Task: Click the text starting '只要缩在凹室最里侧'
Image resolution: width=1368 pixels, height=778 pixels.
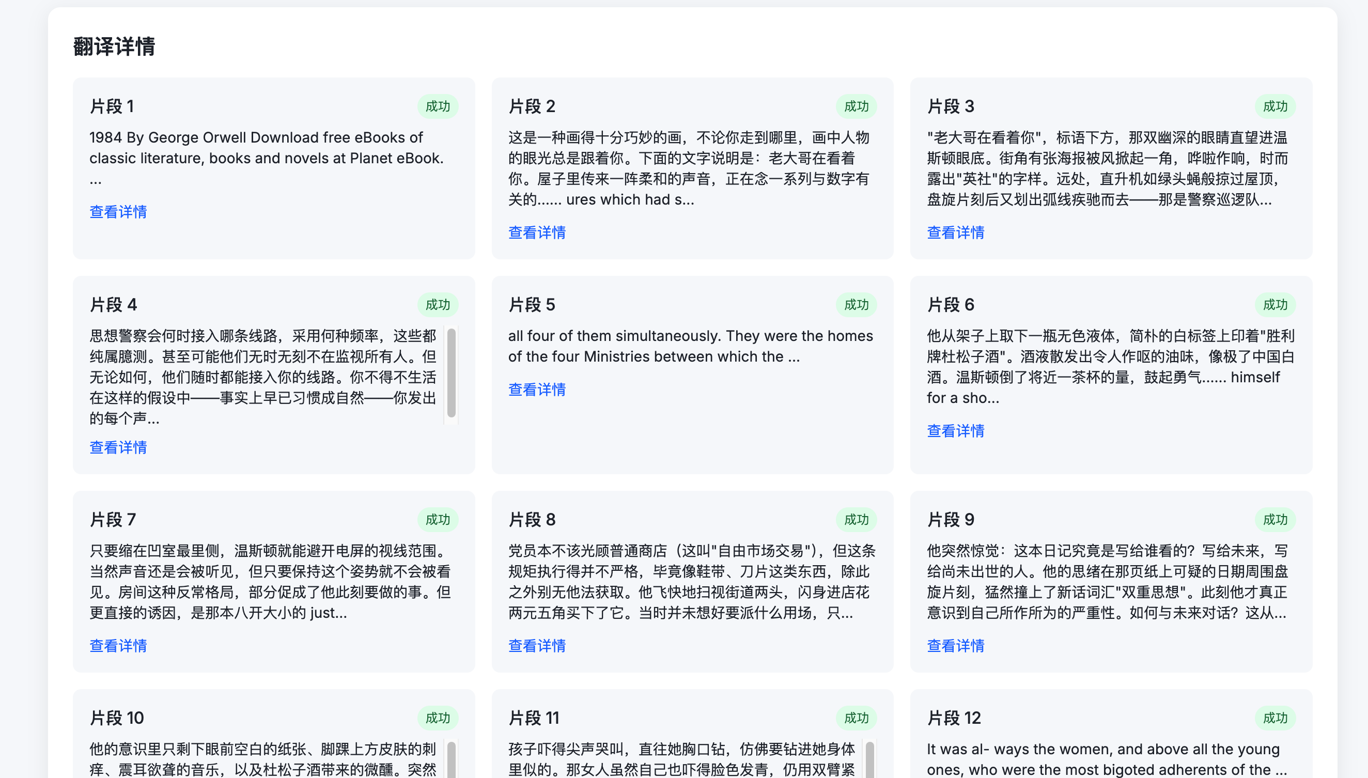Action: tap(270, 581)
